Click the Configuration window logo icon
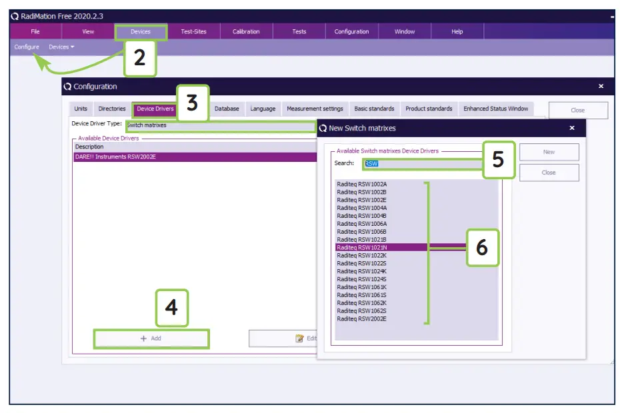 pyautogui.click(x=67, y=87)
